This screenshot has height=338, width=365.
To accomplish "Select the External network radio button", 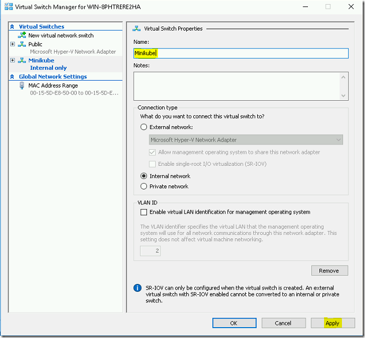I will click(x=144, y=127).
